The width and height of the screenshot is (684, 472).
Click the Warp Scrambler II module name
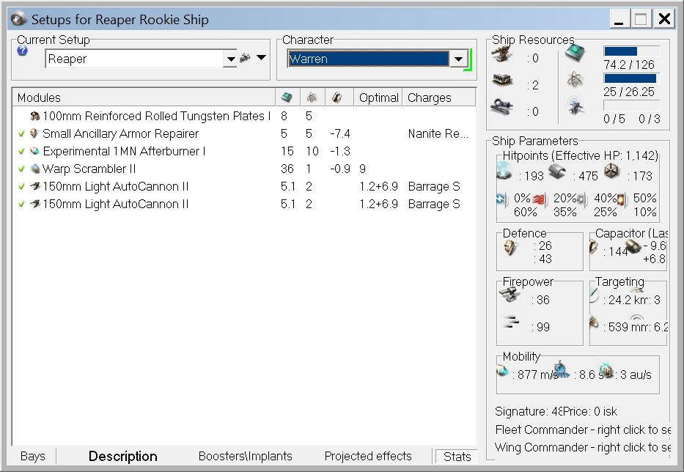point(89,169)
